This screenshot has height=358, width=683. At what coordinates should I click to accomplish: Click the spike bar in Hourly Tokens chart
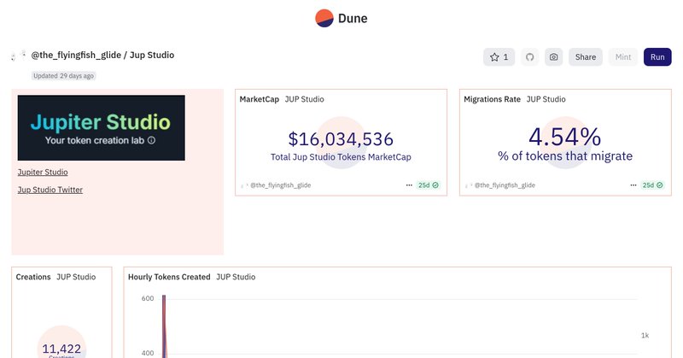[x=164, y=326]
